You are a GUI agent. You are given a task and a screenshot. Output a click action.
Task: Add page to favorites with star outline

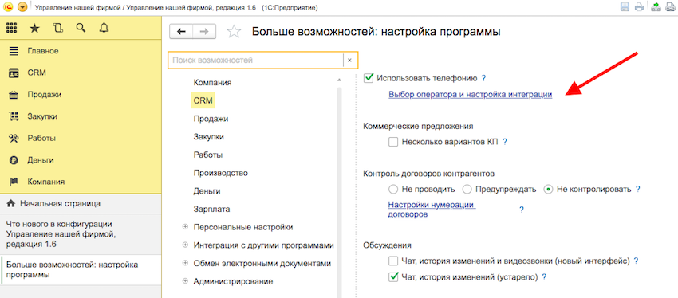point(234,32)
